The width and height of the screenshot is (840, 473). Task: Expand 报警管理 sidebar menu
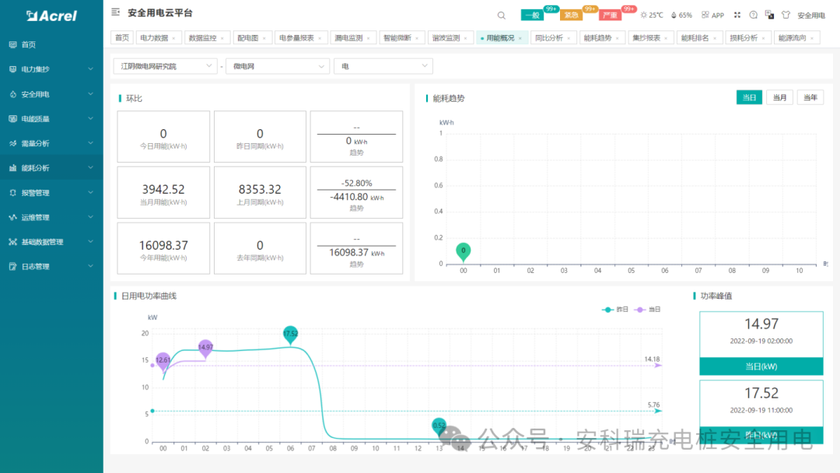(x=90, y=193)
